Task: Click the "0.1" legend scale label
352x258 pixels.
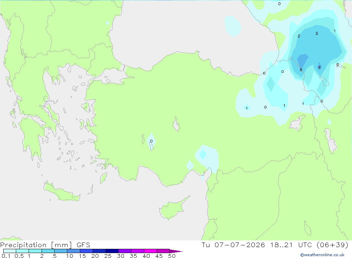Action: [6, 256]
